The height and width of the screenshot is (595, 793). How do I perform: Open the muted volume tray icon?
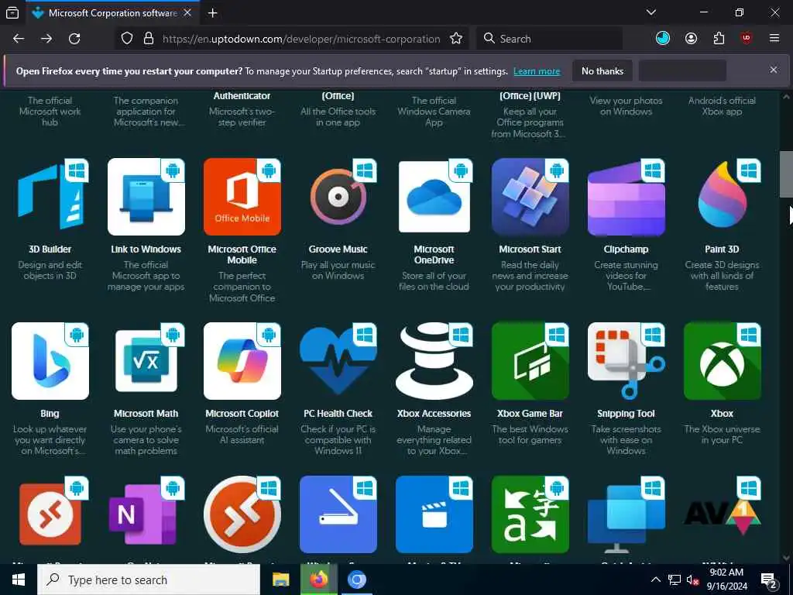tap(692, 580)
